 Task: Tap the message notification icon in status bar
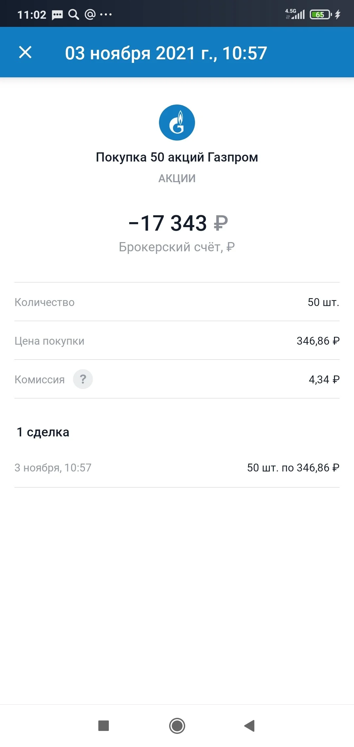pos(57,15)
